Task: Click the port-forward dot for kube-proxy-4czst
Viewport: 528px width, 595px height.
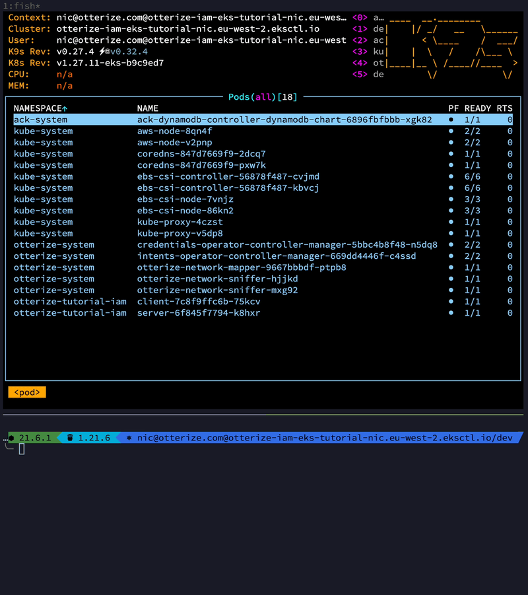Action: click(451, 222)
